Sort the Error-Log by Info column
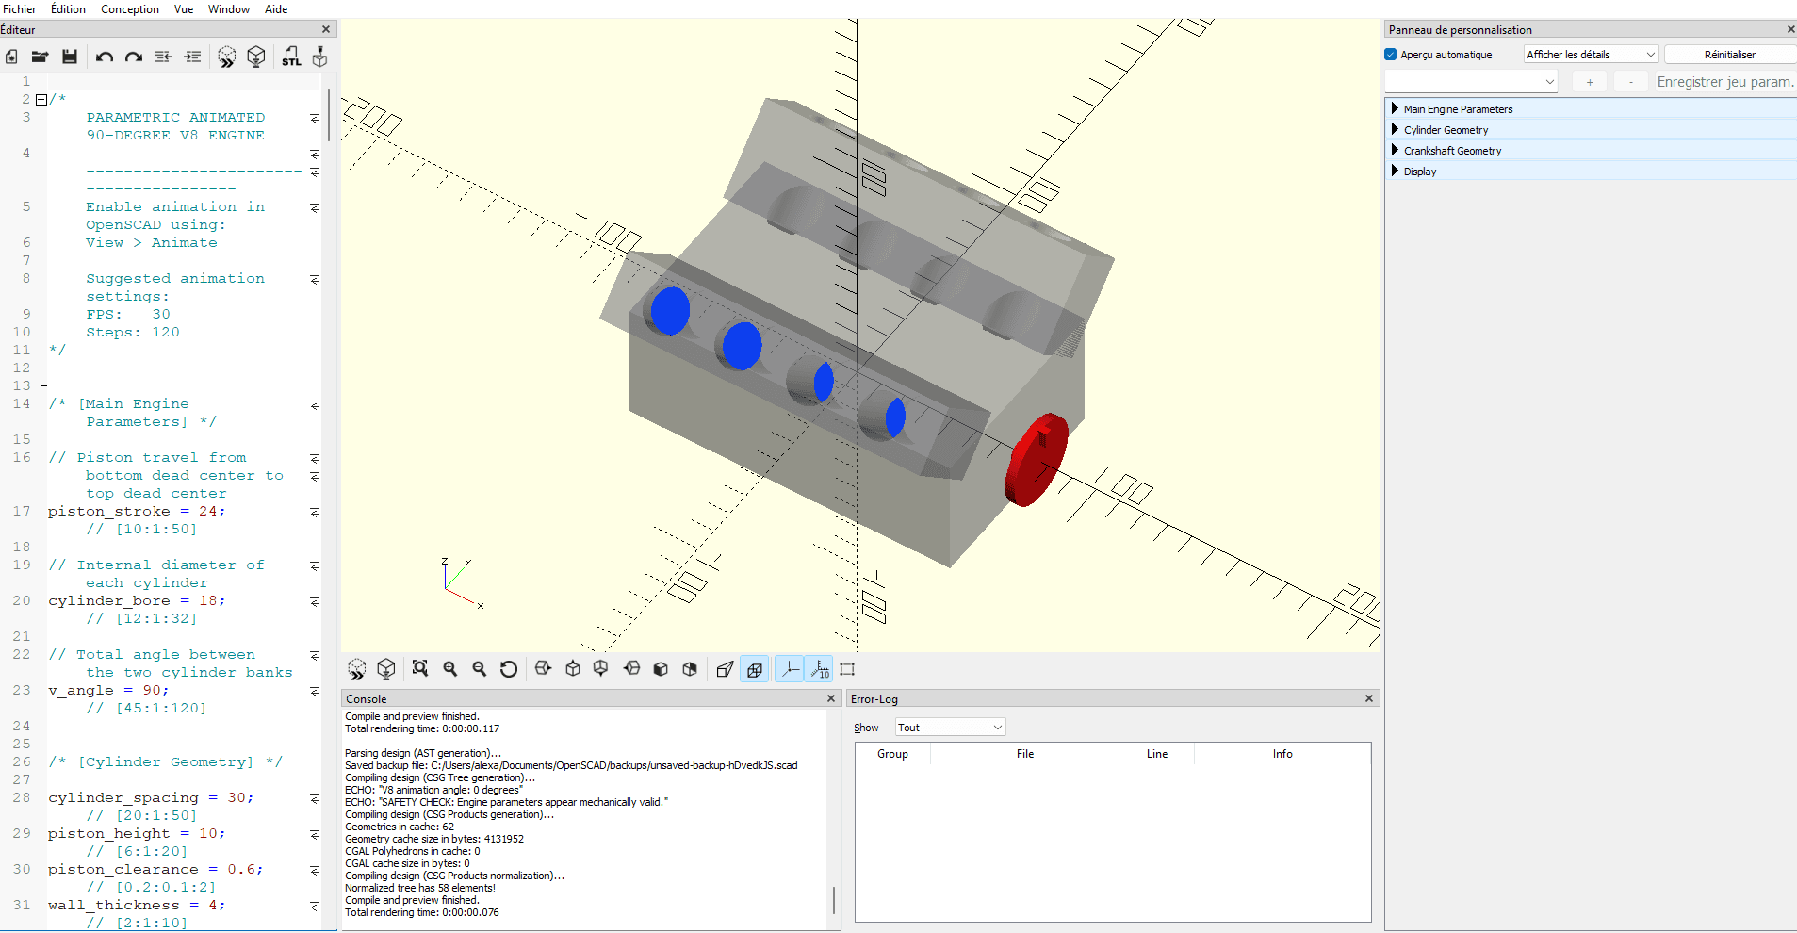This screenshot has width=1797, height=933. coord(1282,754)
